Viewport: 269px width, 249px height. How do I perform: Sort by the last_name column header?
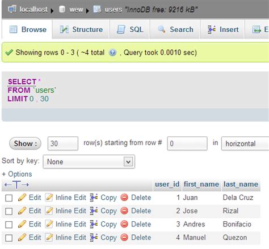coord(241,184)
